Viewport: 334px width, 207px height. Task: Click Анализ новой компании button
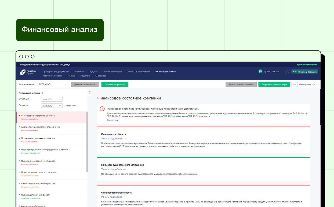click(x=241, y=84)
